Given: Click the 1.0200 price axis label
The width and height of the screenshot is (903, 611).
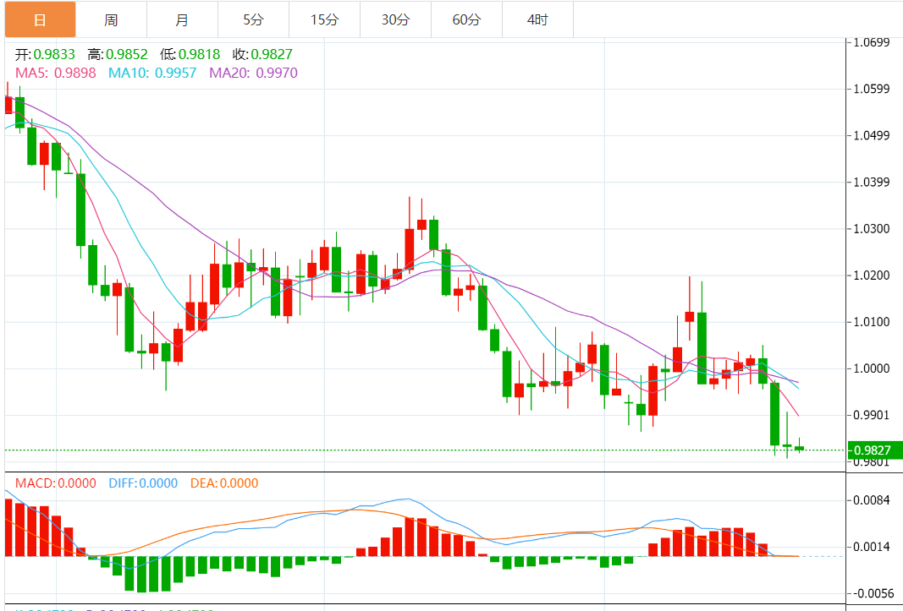Looking at the screenshot, I should (x=872, y=275).
